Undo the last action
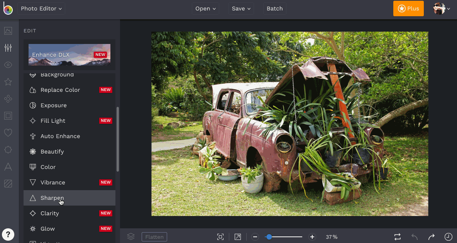This screenshot has height=243, width=457. click(415, 236)
